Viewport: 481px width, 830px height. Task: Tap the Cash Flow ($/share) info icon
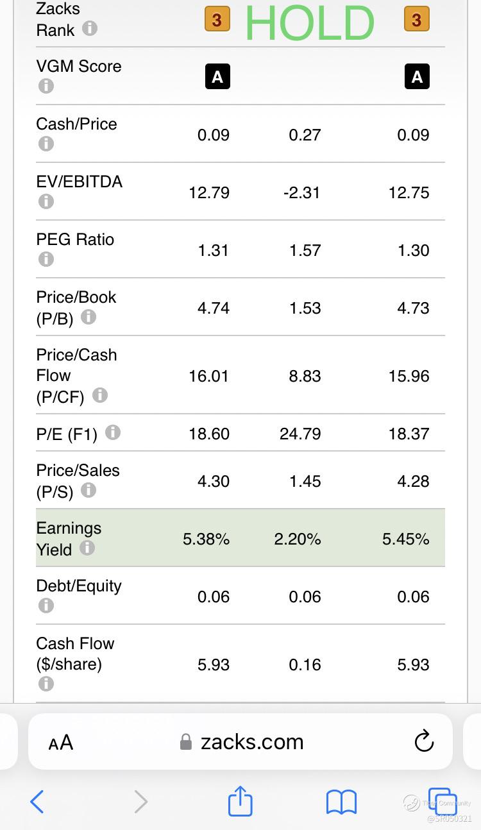point(46,684)
